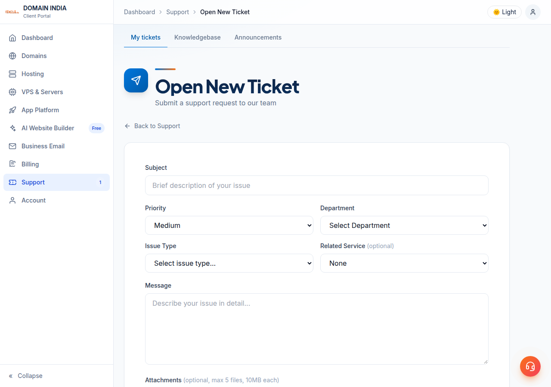
Task: Click the Account person icon in sidebar
Action: point(12,200)
